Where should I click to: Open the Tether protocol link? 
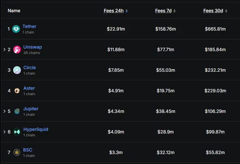pos(29,27)
